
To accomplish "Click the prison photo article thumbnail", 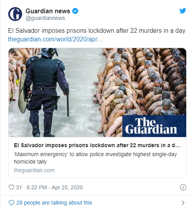I will tap(97, 93).
